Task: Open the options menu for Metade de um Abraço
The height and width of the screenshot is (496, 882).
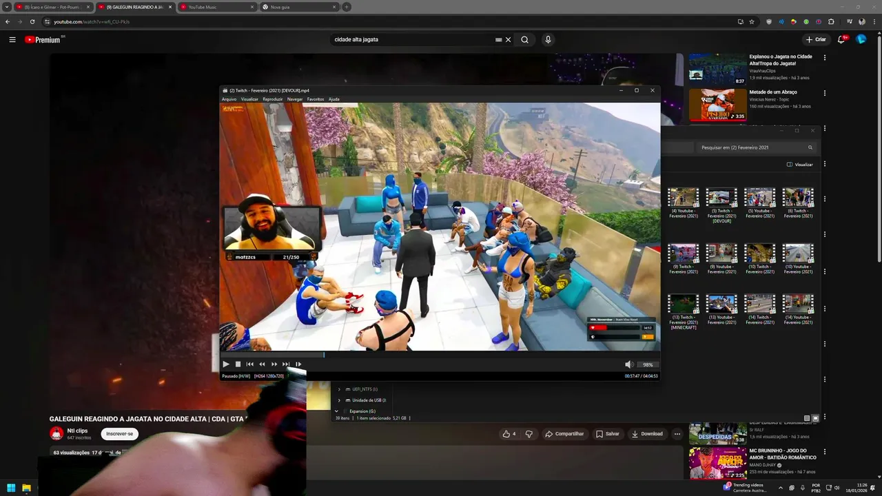Action: [x=824, y=92]
